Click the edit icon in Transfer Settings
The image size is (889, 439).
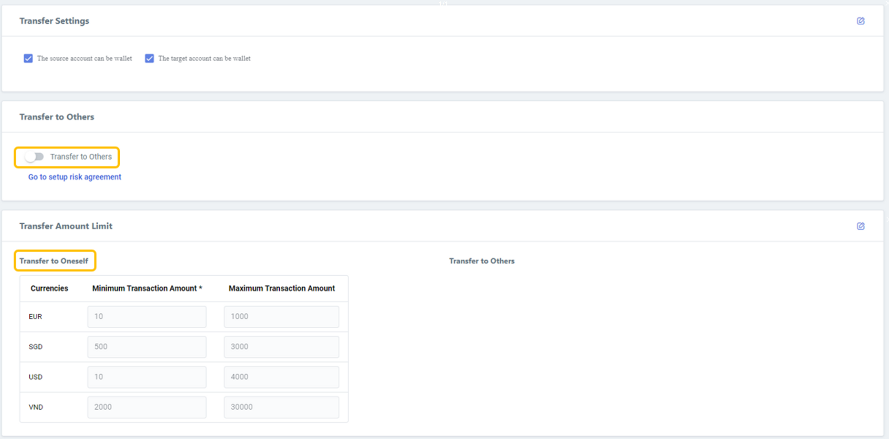click(x=860, y=21)
